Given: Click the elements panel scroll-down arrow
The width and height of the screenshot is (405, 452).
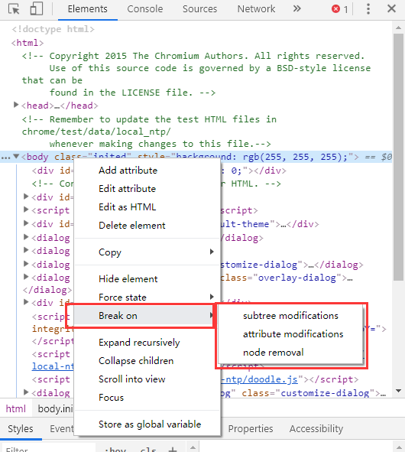Looking at the screenshot, I should click(399, 391).
